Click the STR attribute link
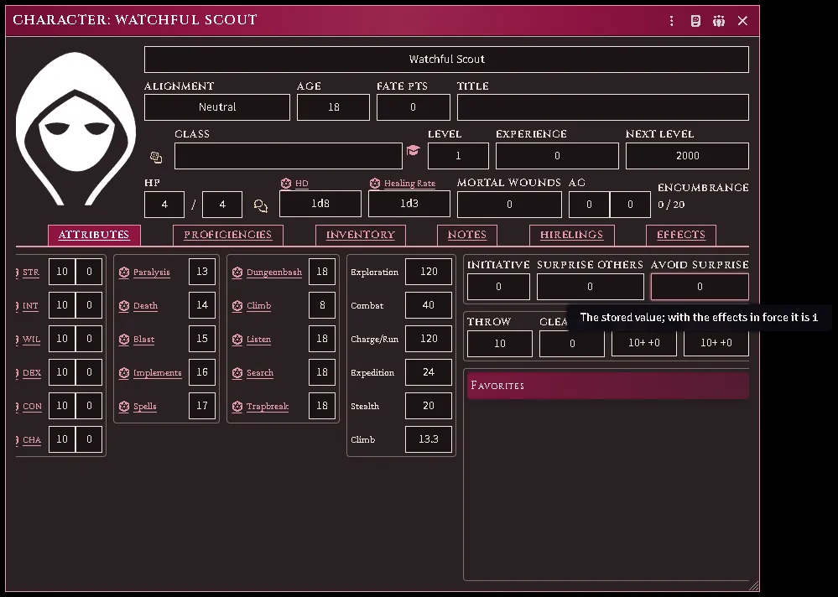 31,273
